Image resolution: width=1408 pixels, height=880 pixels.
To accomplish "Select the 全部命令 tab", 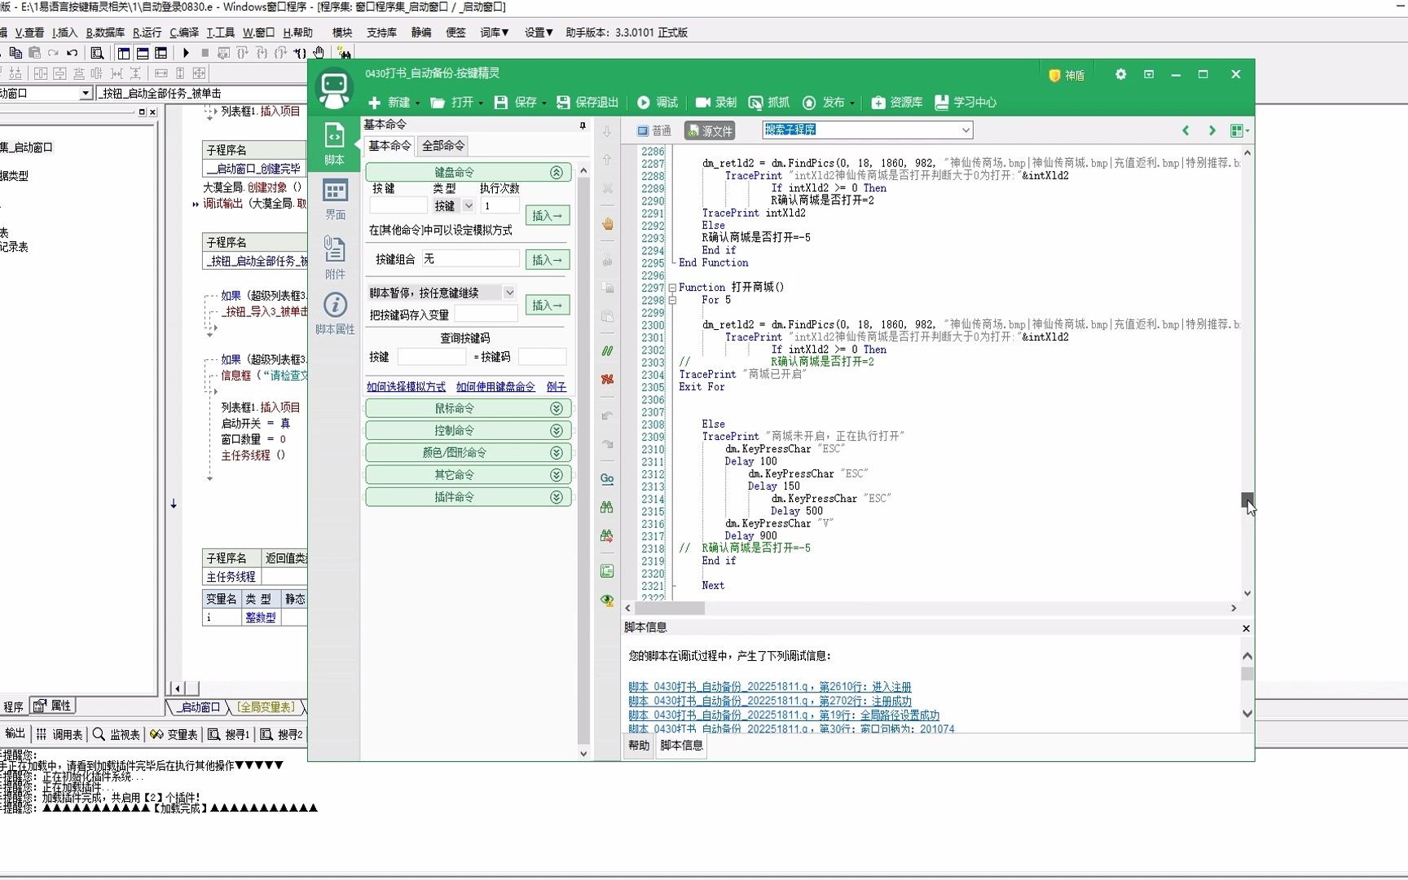I will [443, 146].
